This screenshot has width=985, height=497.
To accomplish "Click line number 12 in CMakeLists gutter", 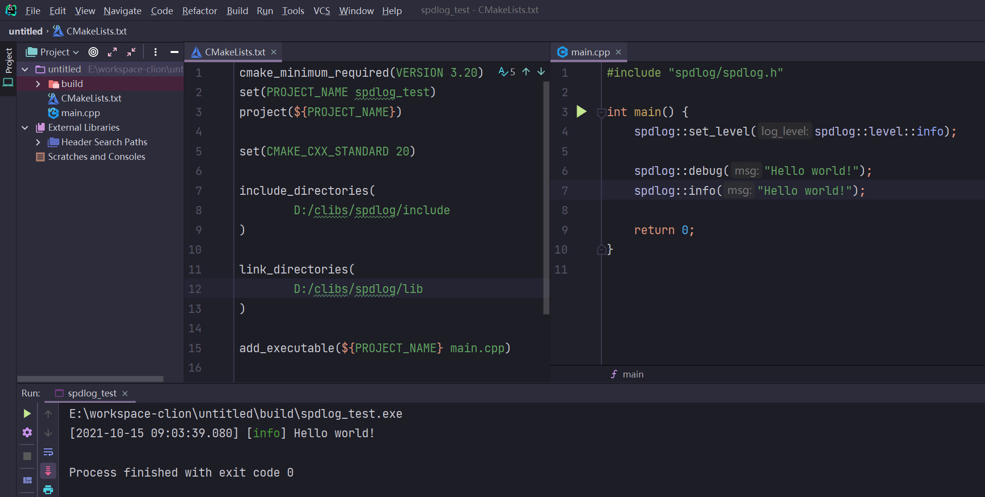I will tap(194, 289).
